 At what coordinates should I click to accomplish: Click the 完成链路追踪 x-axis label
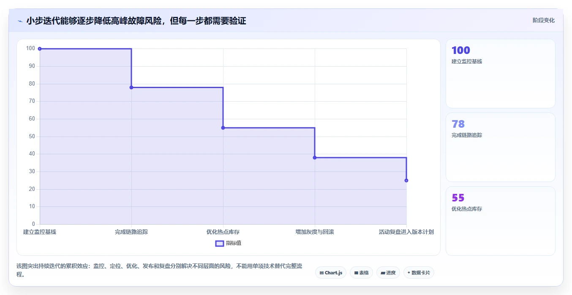coord(131,232)
